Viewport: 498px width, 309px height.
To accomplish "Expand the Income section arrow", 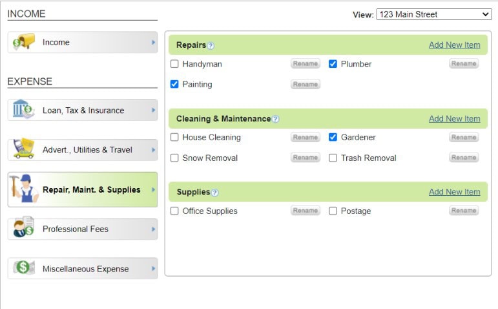I will [x=153, y=43].
